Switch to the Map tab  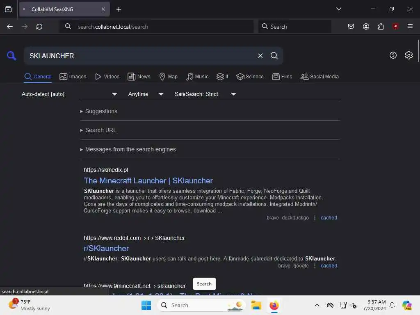click(x=168, y=77)
